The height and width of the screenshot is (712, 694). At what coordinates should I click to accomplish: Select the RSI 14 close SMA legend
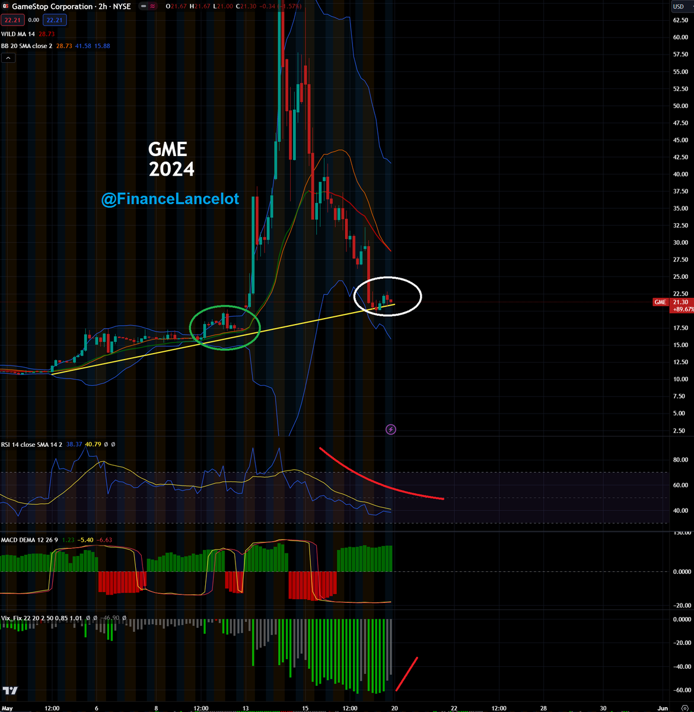[x=32, y=443]
